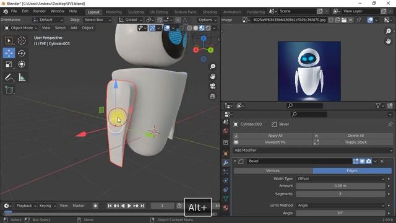
Task: Select the Add Cube tool
Action: click(9, 90)
